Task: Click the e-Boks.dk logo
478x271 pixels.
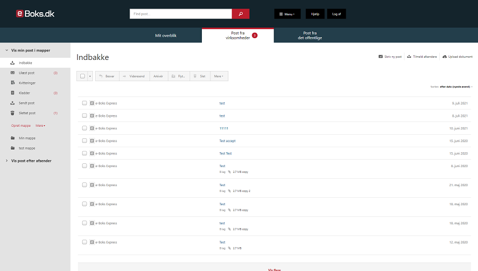Action: (35, 14)
